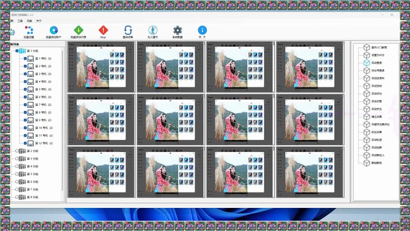Click the pink-and-blue workflow nodes toolbar icon
Image resolution: width=410 pixels, height=231 pixels.
[29, 30]
